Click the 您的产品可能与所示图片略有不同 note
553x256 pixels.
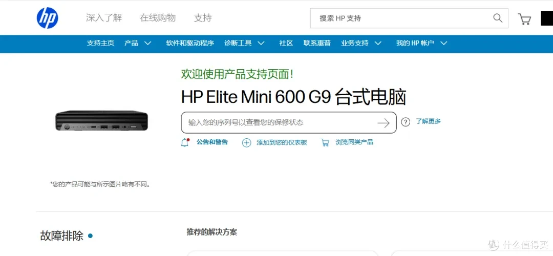100,184
